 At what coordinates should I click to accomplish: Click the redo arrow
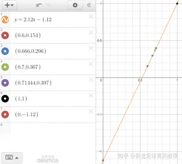click(x=48, y=5)
